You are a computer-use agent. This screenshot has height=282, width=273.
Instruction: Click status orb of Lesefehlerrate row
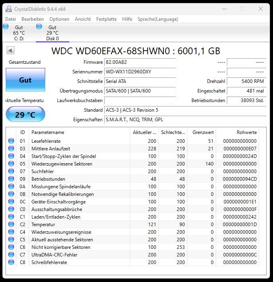tap(11, 141)
